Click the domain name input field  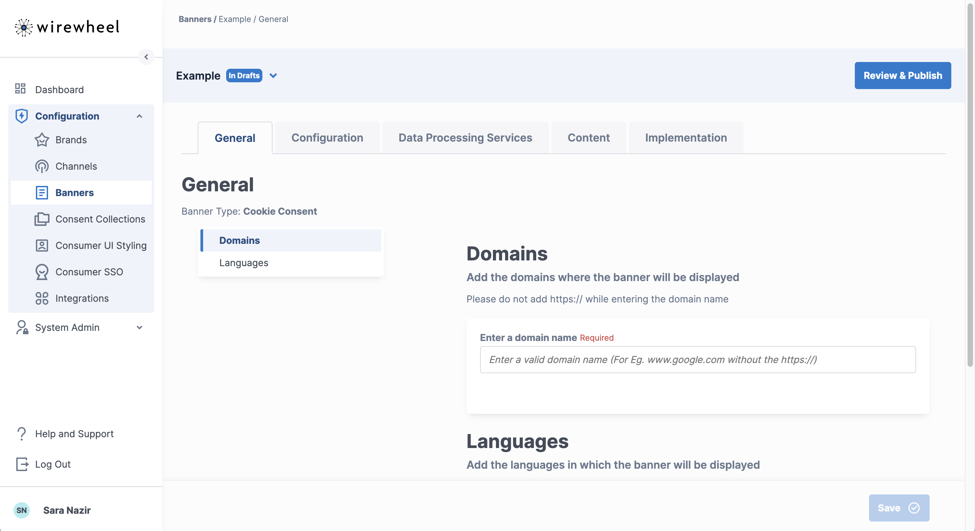click(x=697, y=359)
